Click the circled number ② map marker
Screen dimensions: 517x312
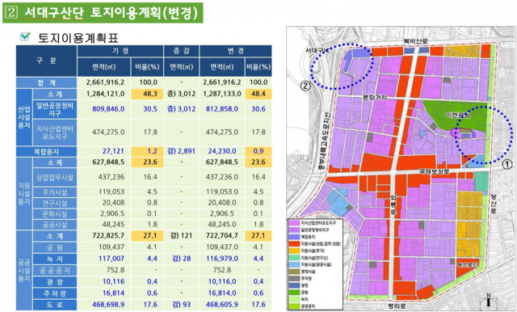point(305,86)
